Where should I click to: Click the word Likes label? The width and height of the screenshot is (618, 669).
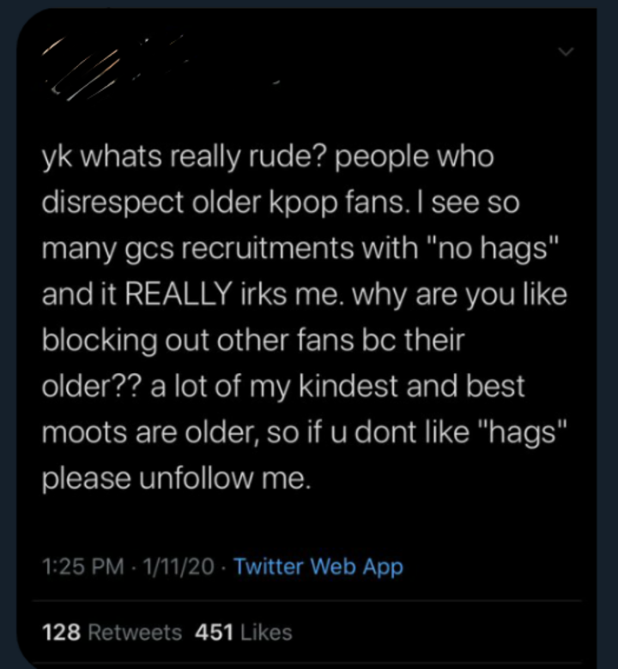click(266, 632)
